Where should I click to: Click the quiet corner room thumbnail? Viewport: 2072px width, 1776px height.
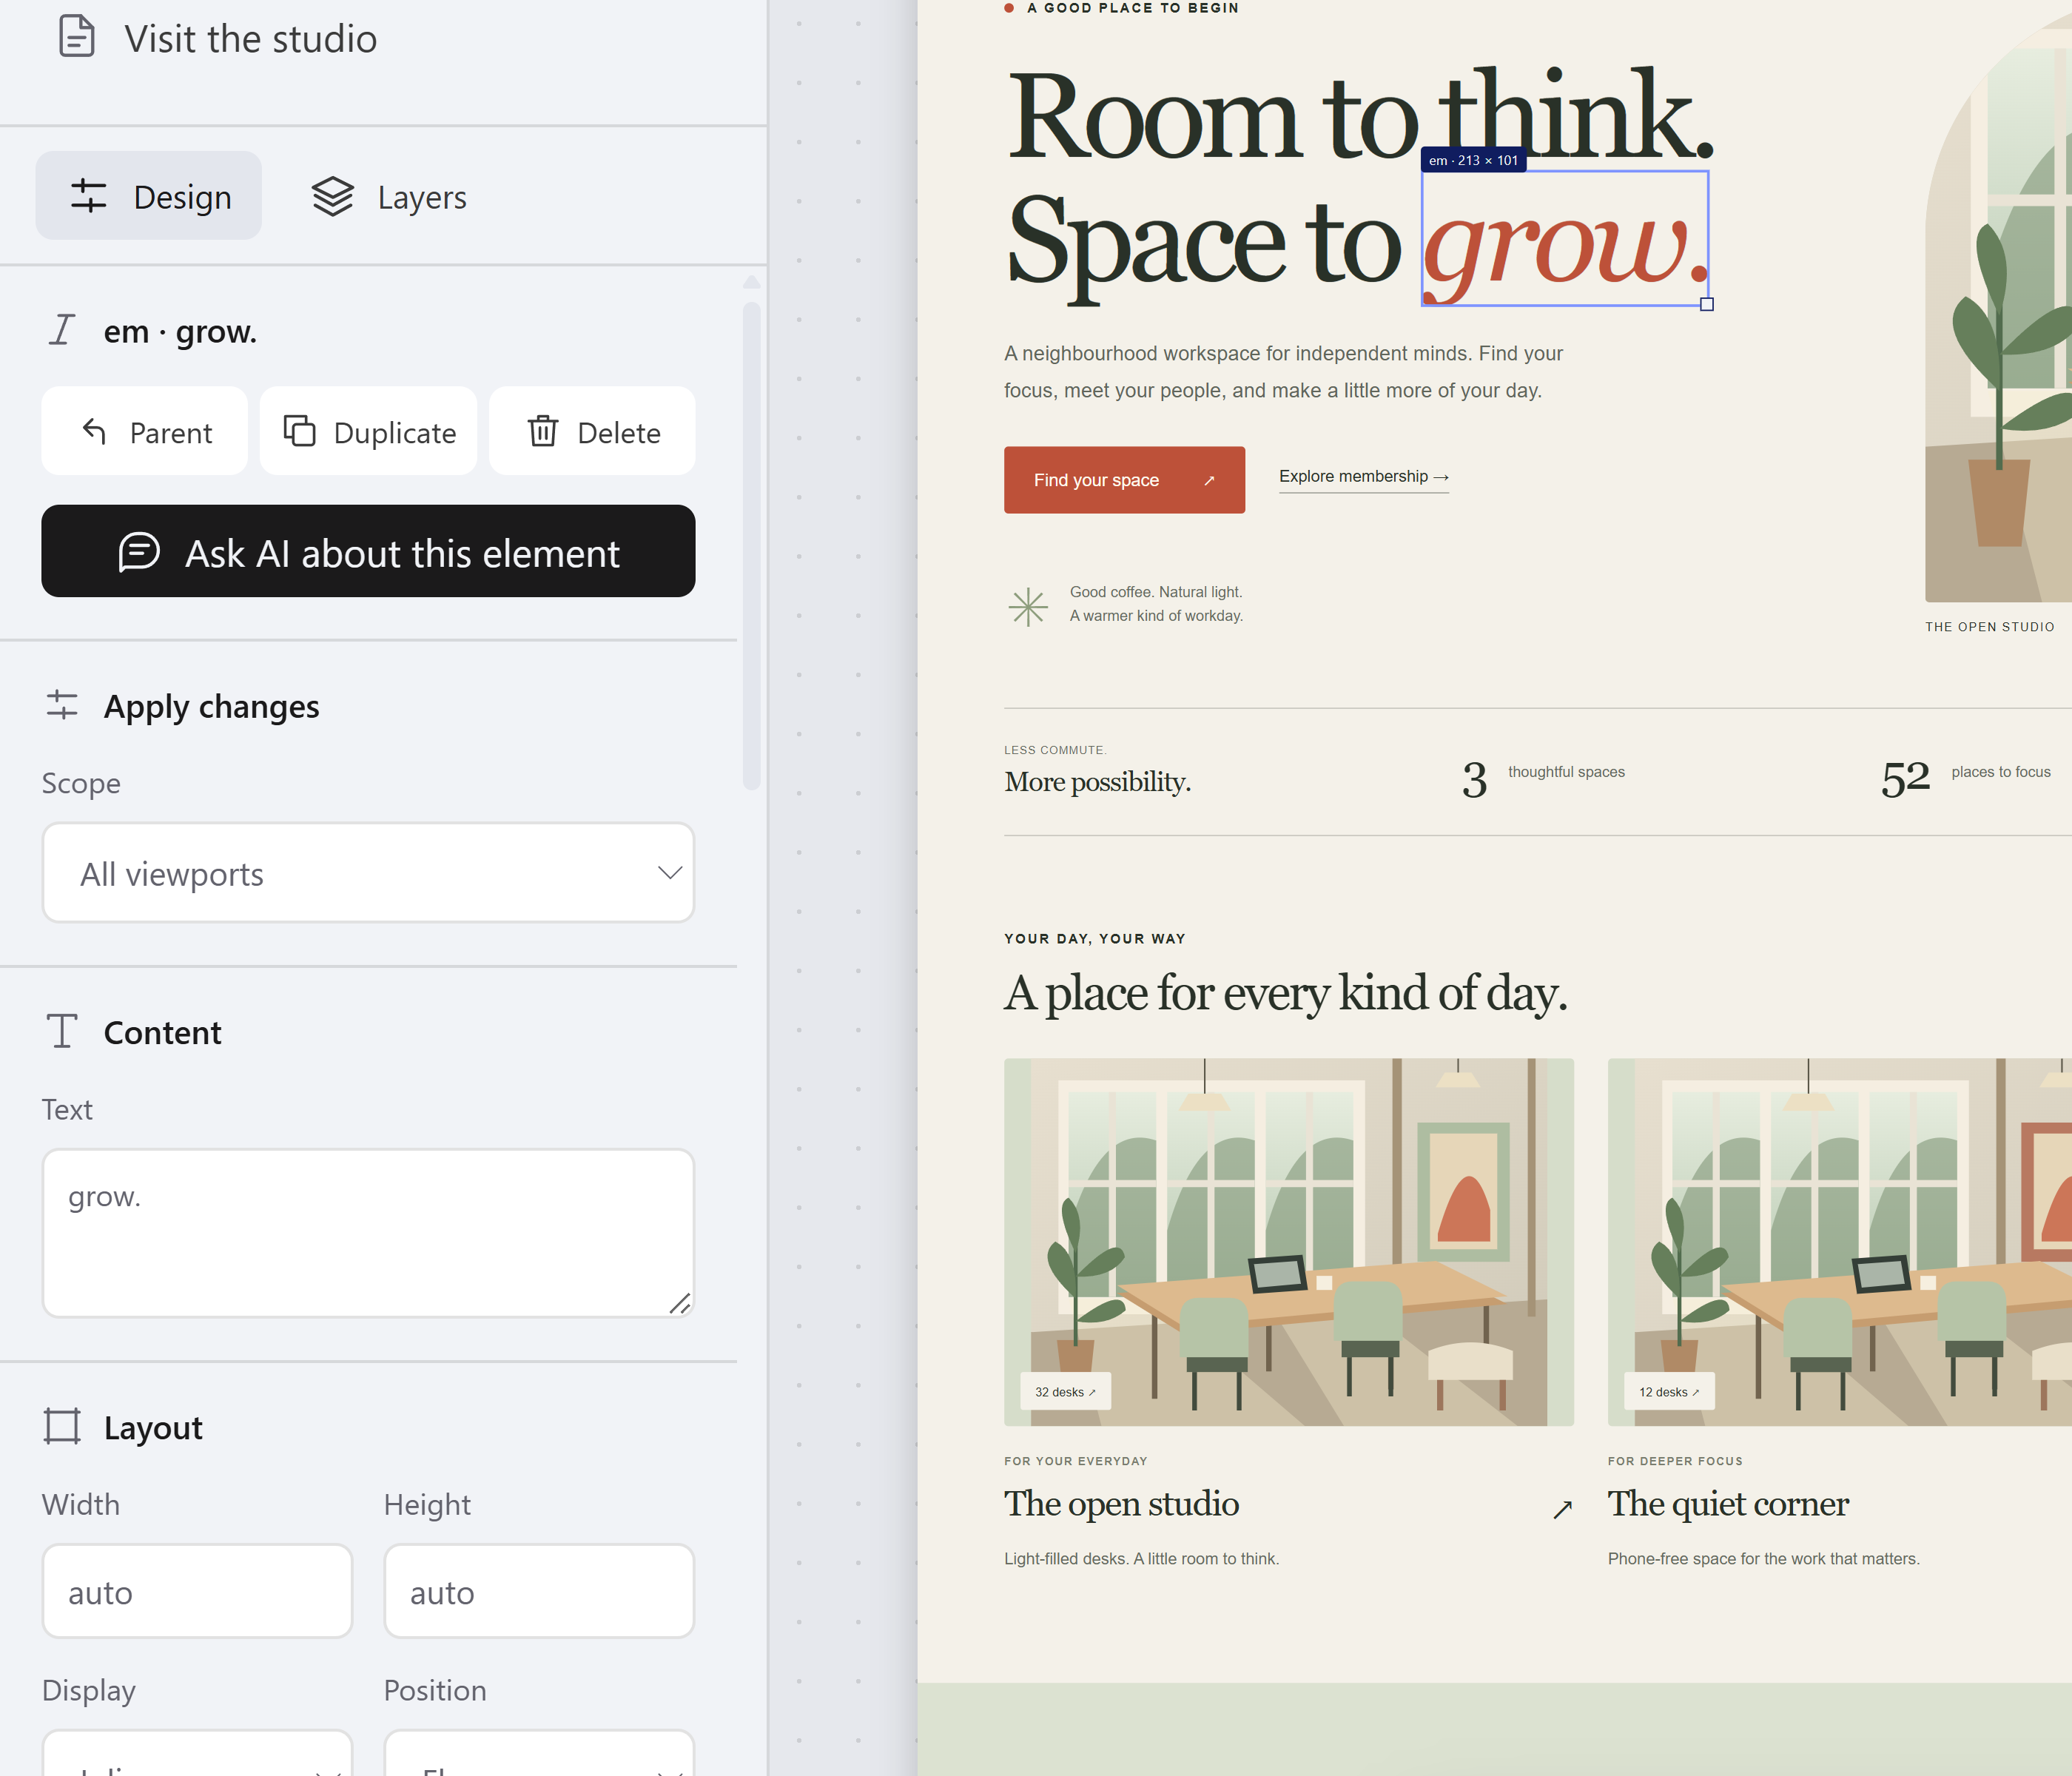[1840, 1242]
